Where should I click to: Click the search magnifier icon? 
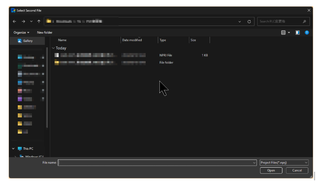[304, 21]
